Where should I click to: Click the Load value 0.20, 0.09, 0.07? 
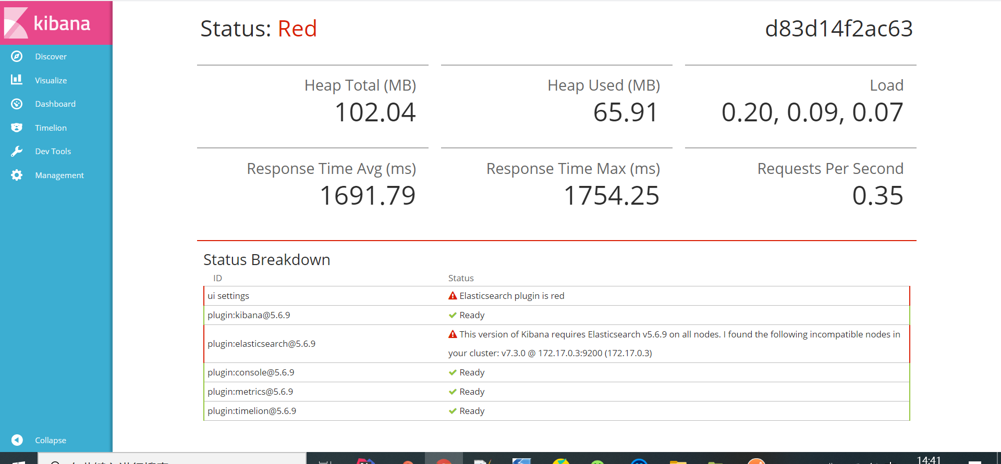coord(812,112)
